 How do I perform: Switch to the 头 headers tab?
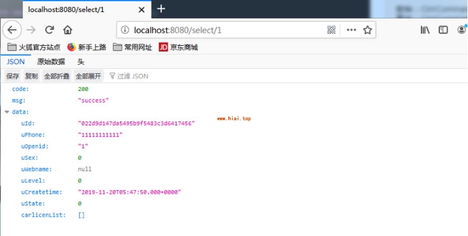pos(81,62)
